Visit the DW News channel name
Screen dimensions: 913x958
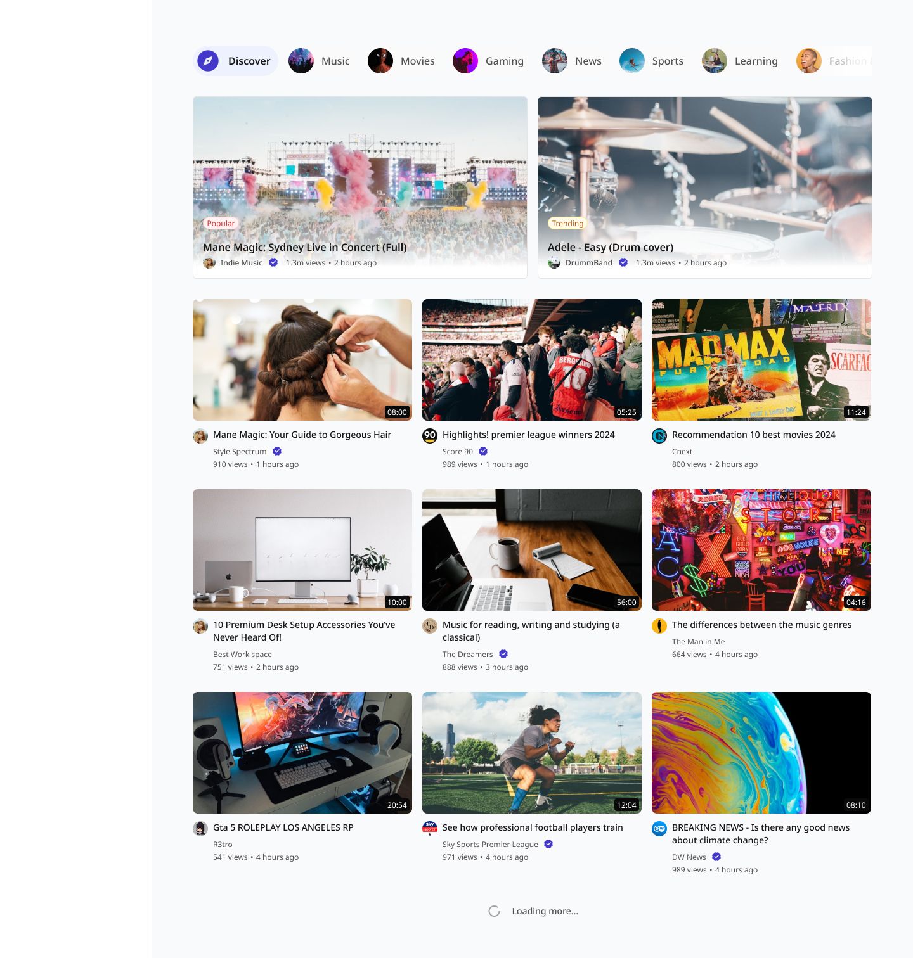pos(689,857)
